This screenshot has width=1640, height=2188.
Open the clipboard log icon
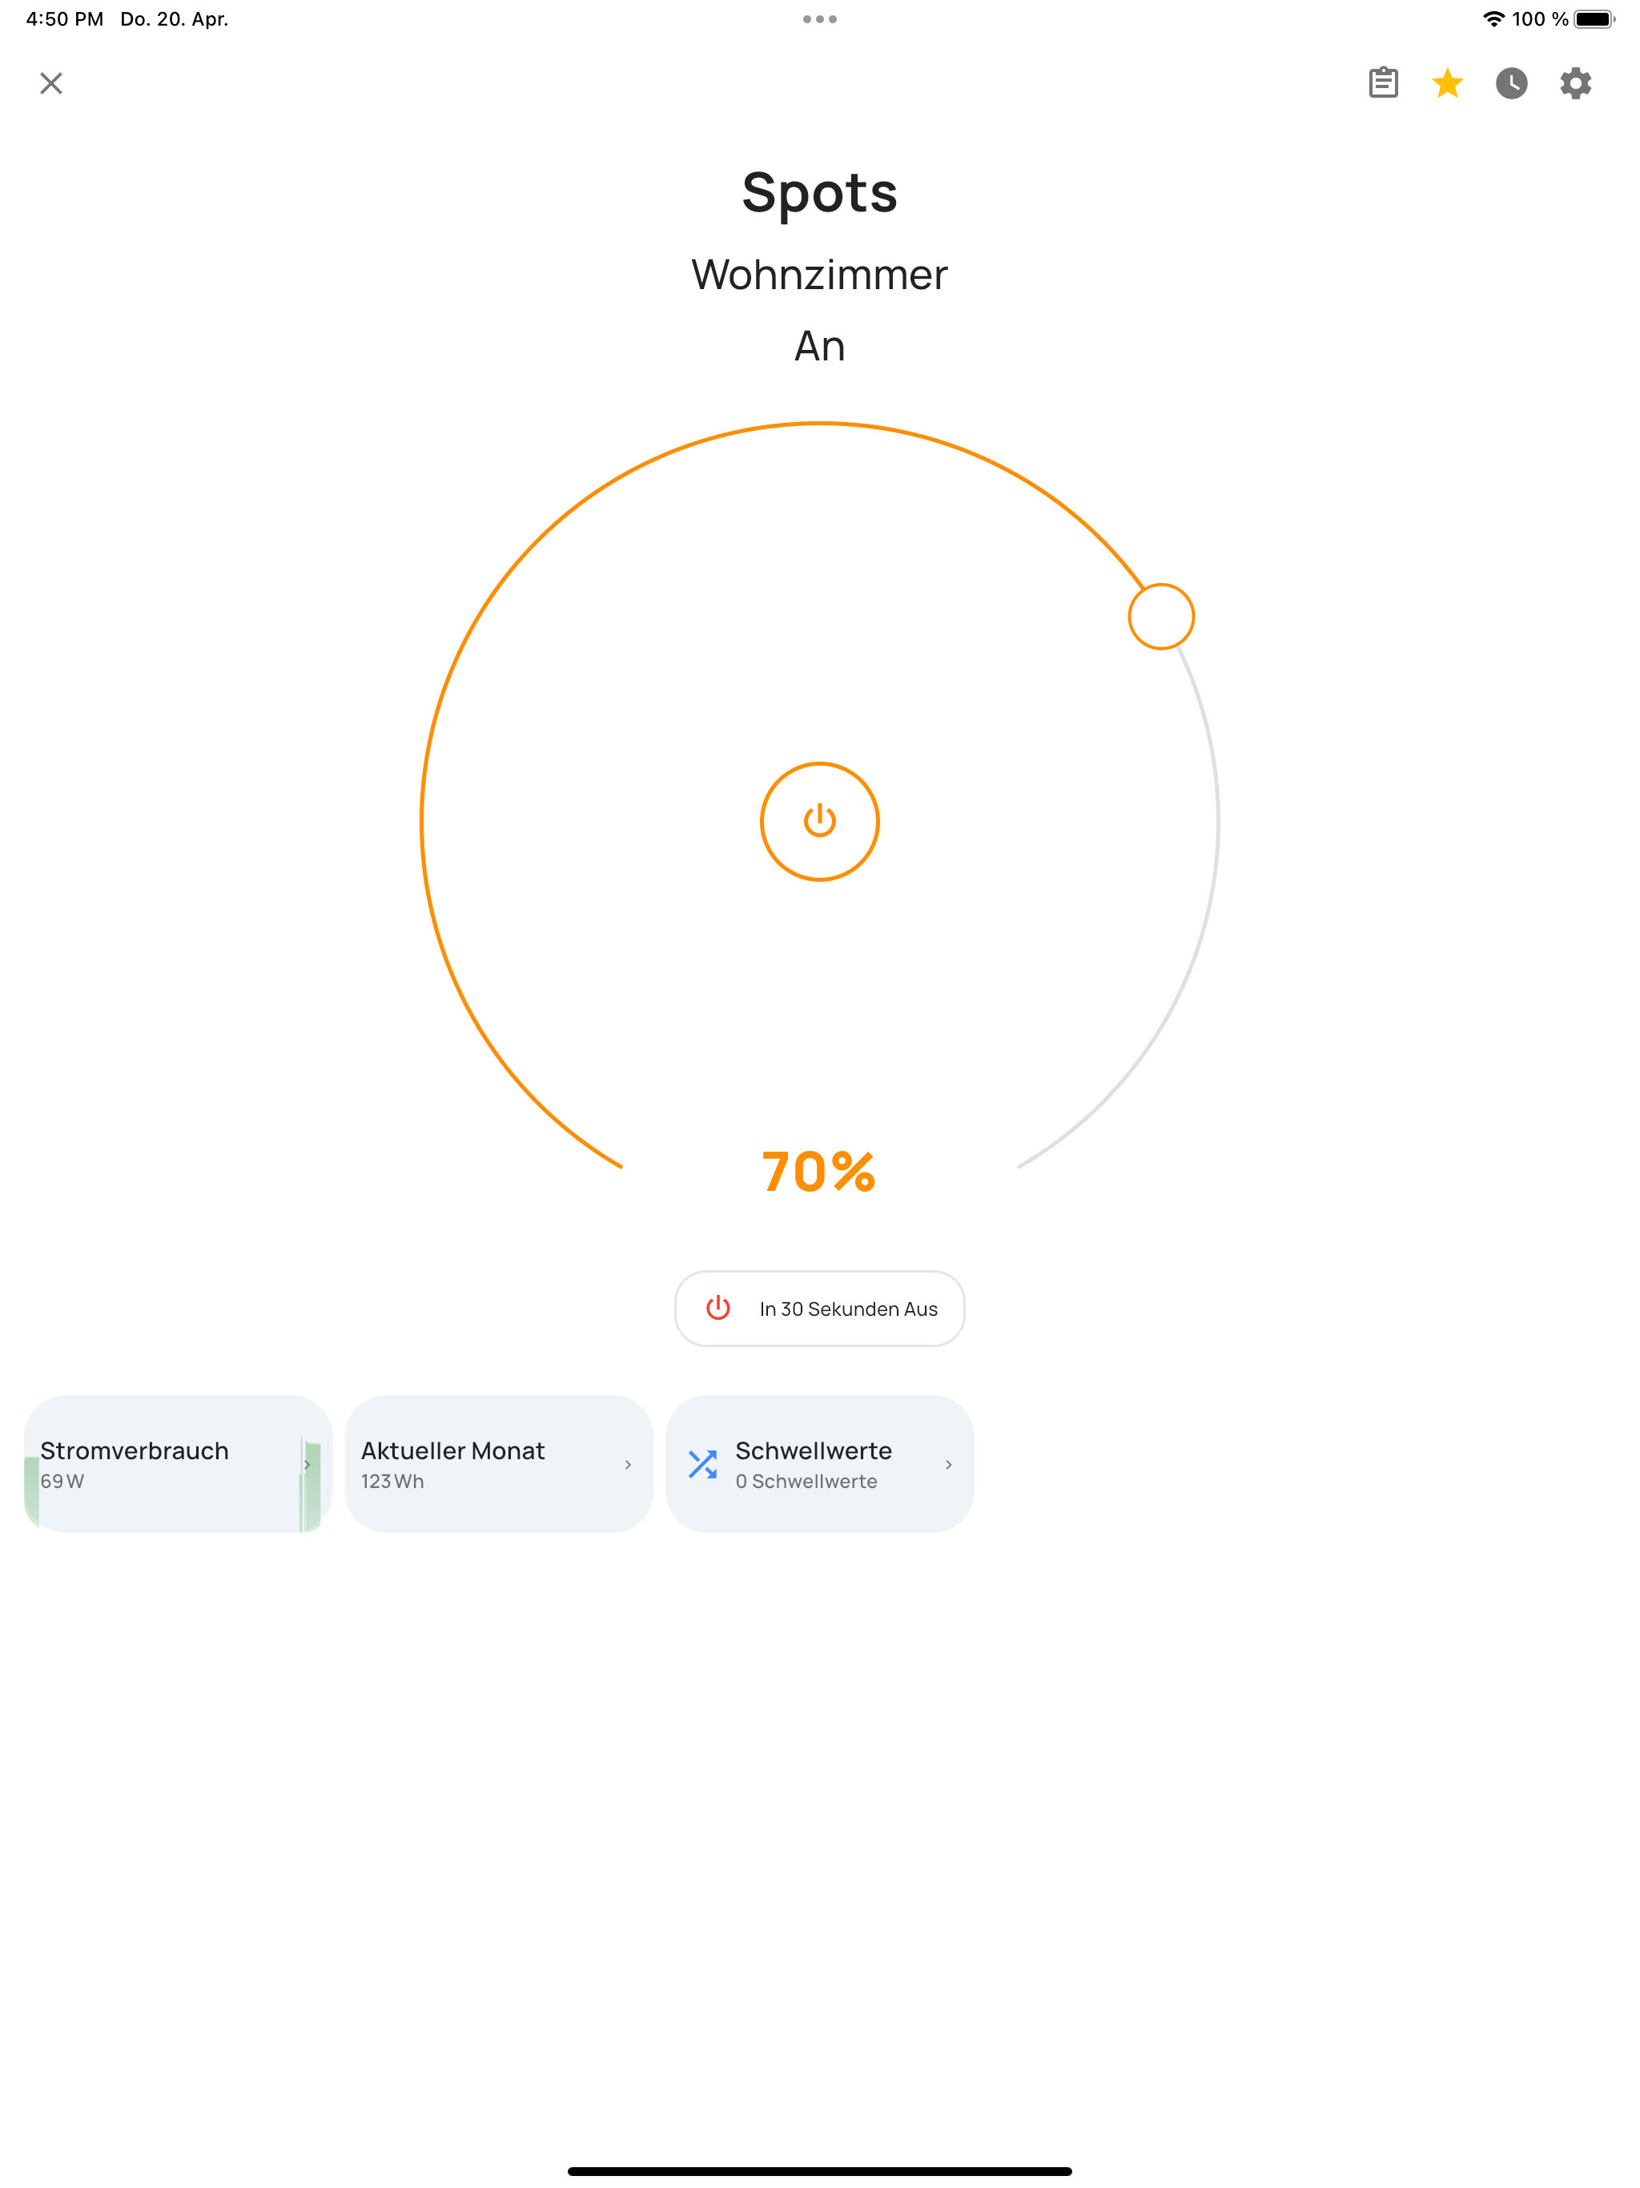pos(1383,83)
